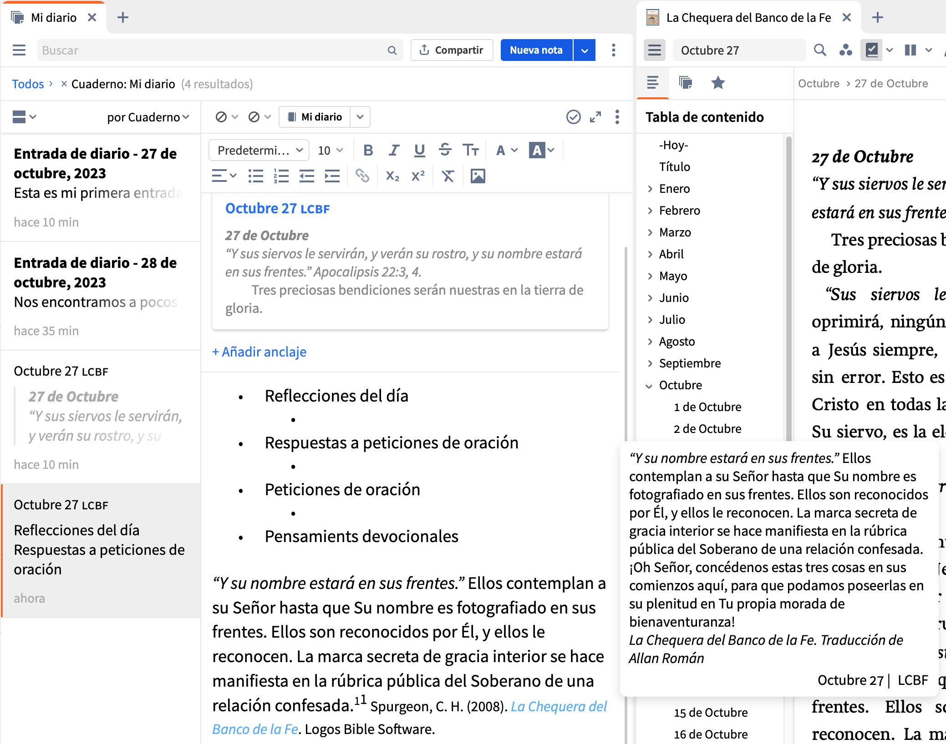Increase indent of the paragraph
The width and height of the screenshot is (946, 744).
332,176
